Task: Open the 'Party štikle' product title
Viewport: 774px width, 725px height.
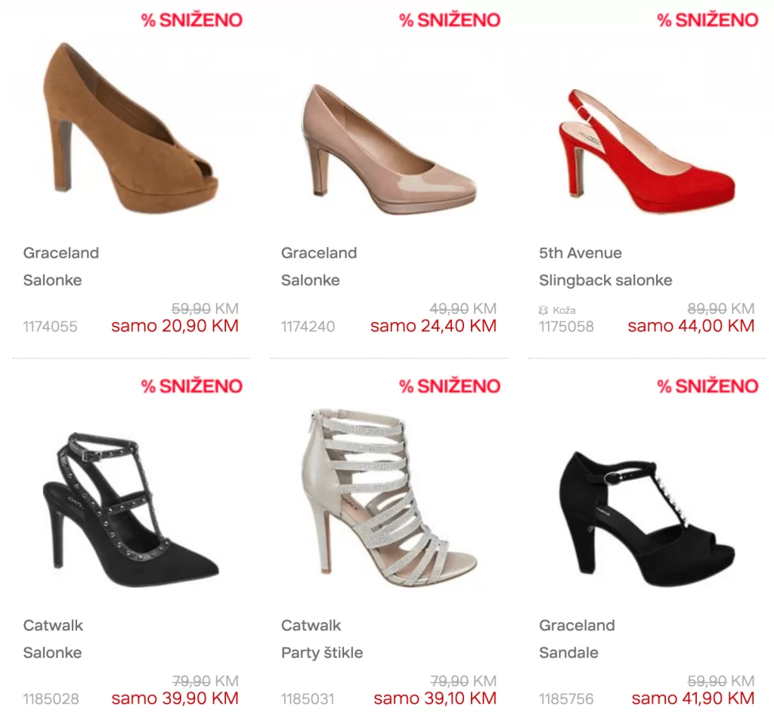Action: [x=322, y=652]
